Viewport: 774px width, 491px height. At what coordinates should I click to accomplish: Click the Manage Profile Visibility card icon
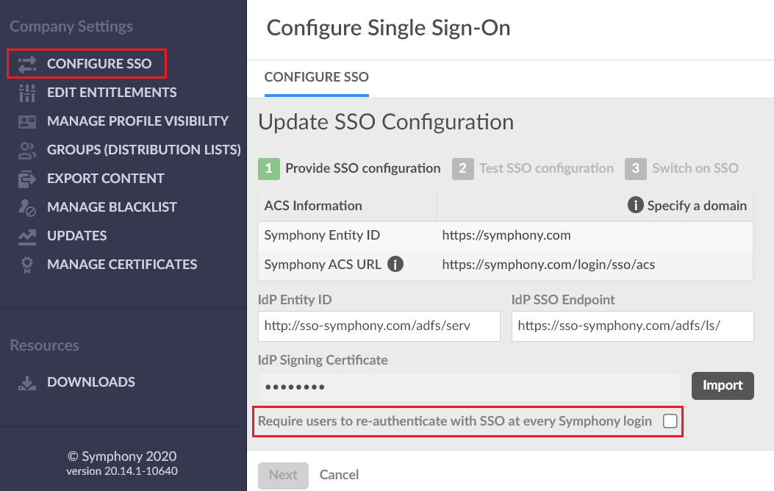tap(27, 121)
